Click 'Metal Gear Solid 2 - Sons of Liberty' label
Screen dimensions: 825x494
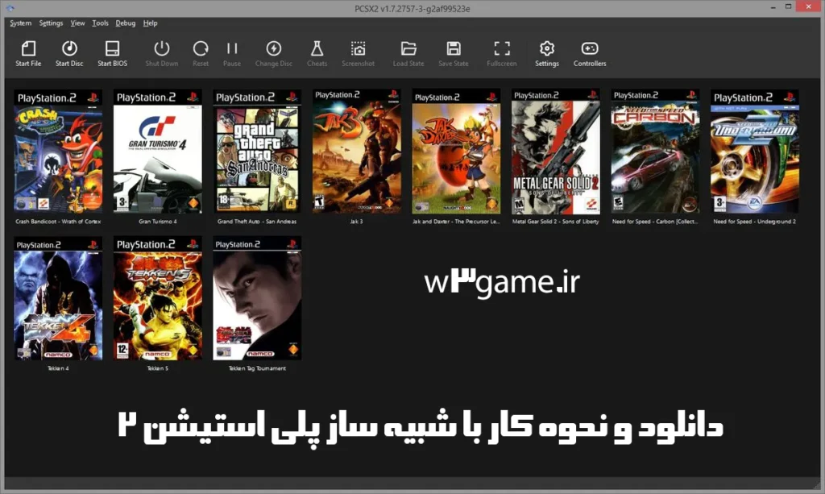[556, 222]
